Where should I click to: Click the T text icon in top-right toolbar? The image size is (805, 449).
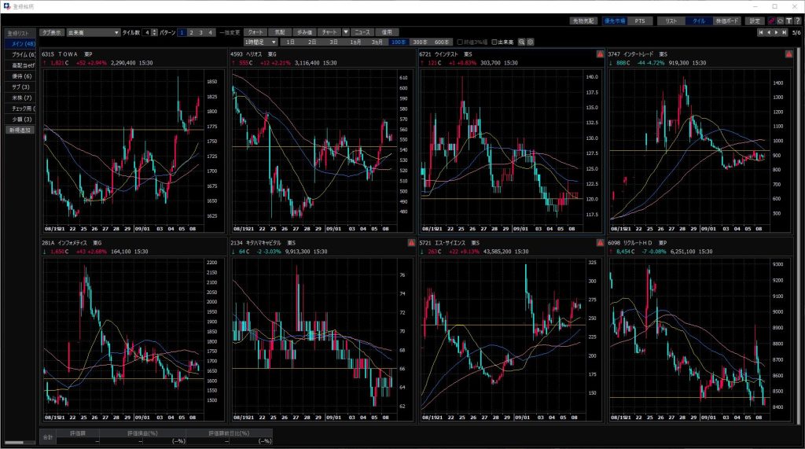788,21
